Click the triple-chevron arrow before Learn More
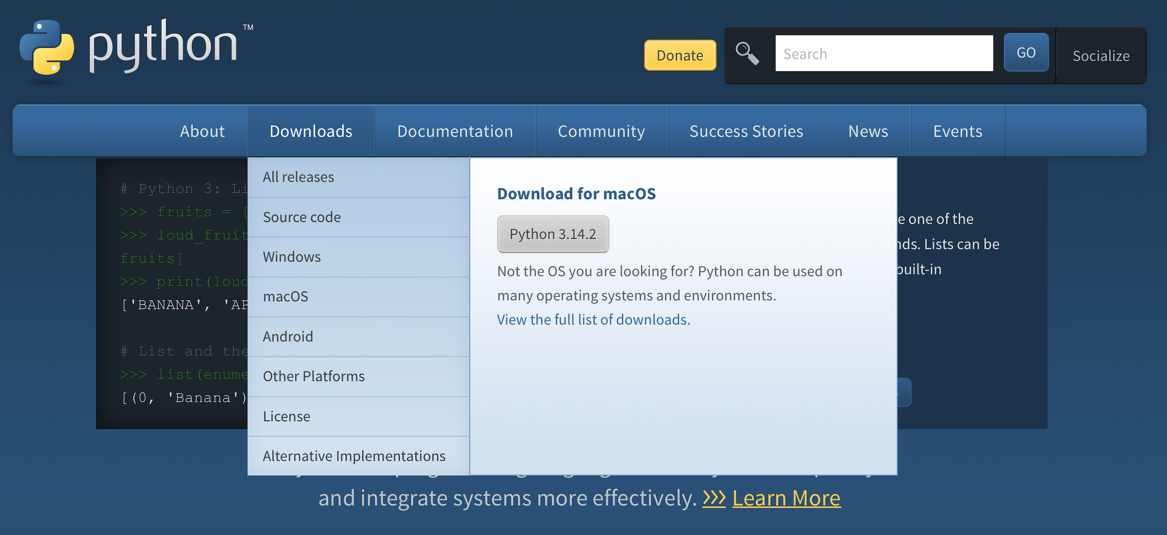 click(714, 498)
